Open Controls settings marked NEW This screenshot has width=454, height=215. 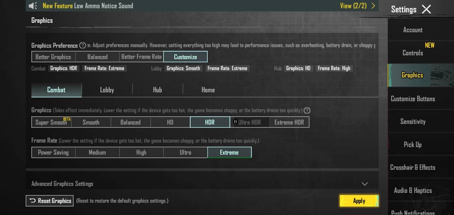413,53
